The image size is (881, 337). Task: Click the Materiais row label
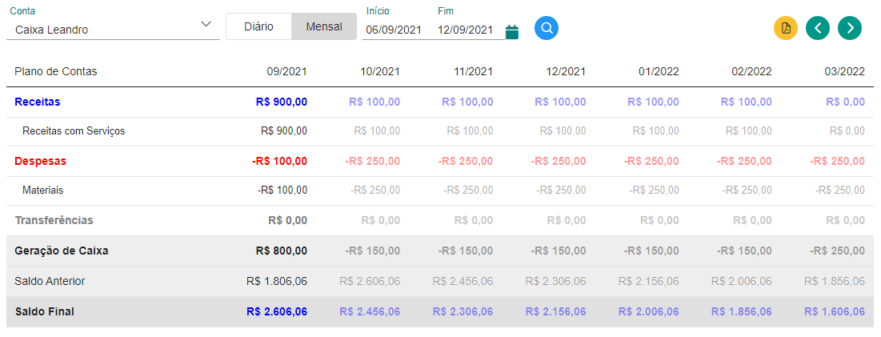coord(42,191)
